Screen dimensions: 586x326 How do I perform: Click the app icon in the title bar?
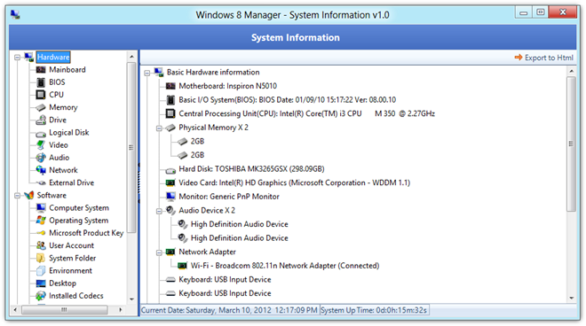tap(16, 14)
